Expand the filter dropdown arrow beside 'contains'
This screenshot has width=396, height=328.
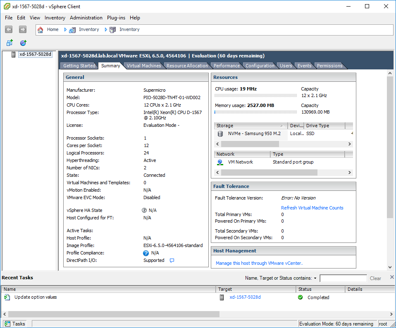coord(315,278)
